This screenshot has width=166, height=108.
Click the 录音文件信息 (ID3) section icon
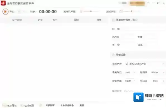(113, 20)
